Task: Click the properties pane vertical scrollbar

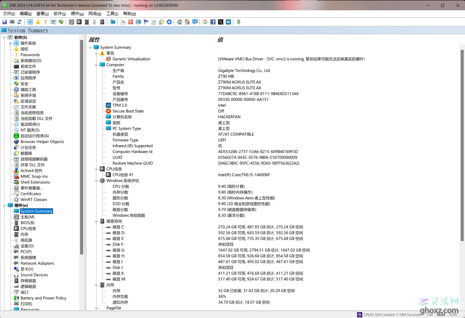Action: (x=462, y=145)
